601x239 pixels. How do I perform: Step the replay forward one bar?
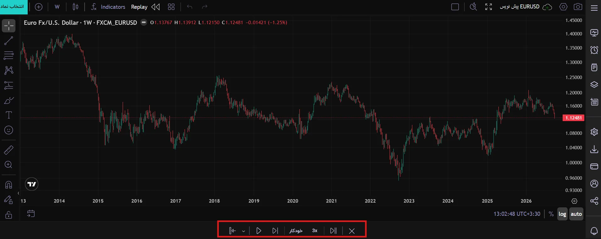pyautogui.click(x=275, y=231)
